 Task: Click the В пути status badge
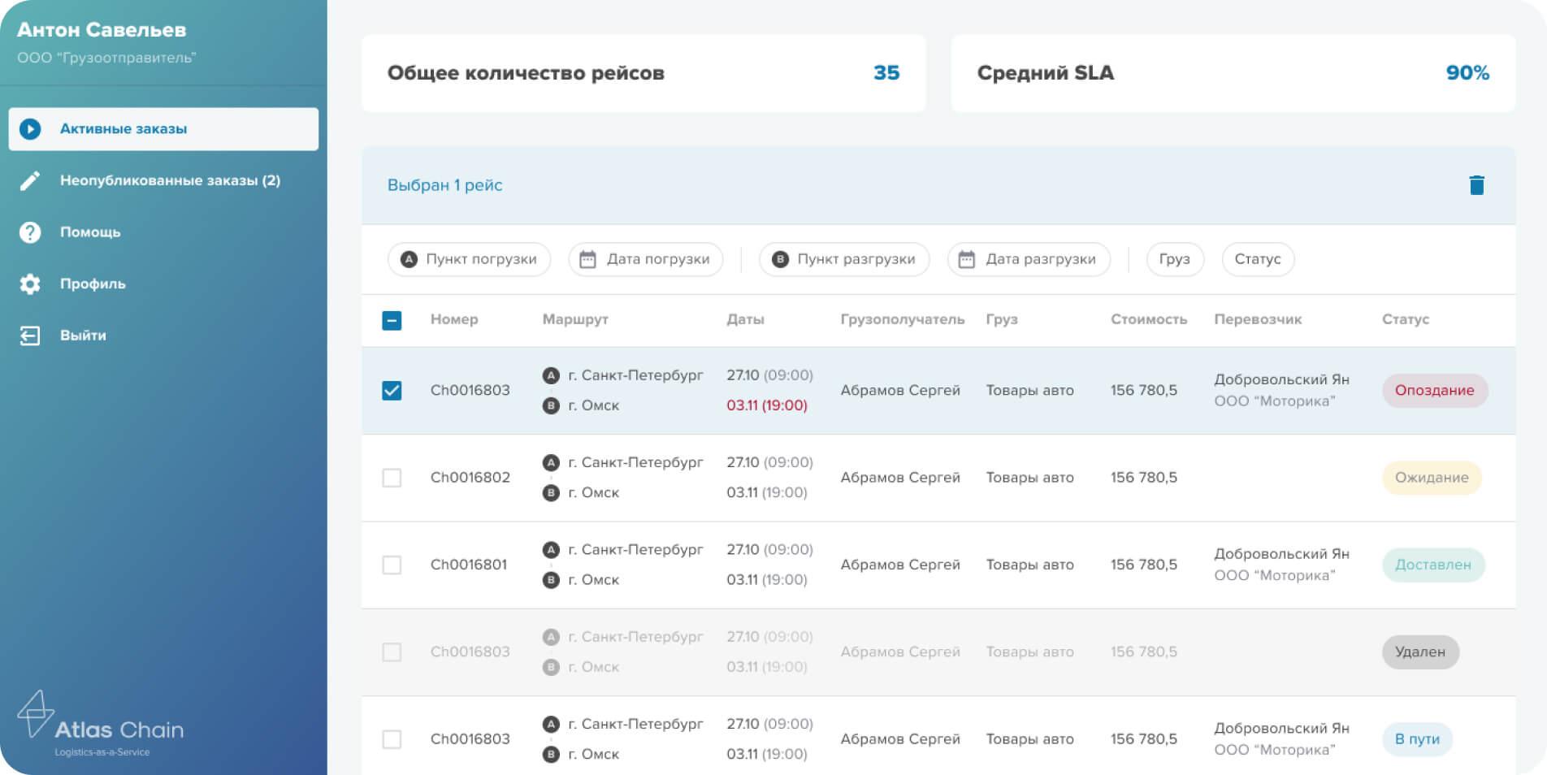point(1416,739)
